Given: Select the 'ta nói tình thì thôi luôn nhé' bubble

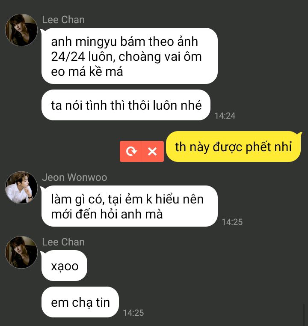Looking at the screenshot, I should 126,105.
